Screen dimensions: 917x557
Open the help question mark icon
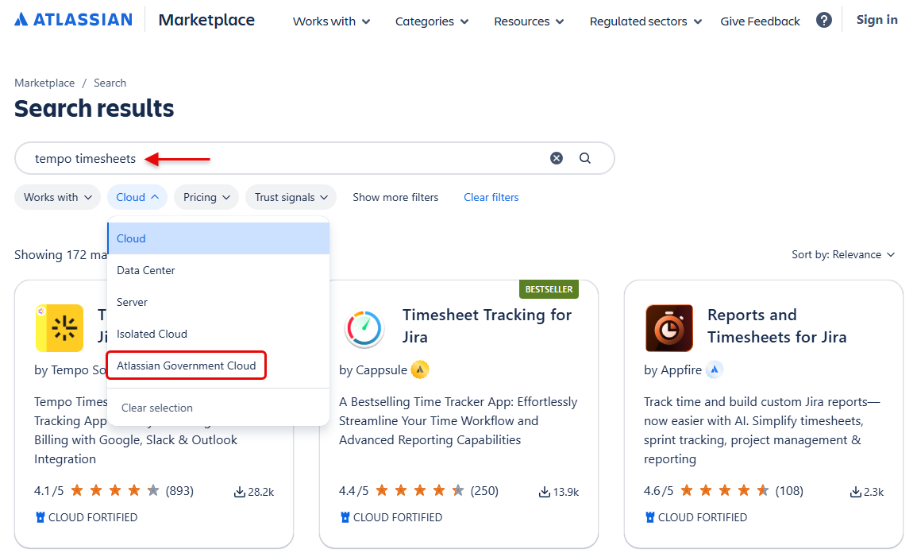pyautogui.click(x=824, y=21)
